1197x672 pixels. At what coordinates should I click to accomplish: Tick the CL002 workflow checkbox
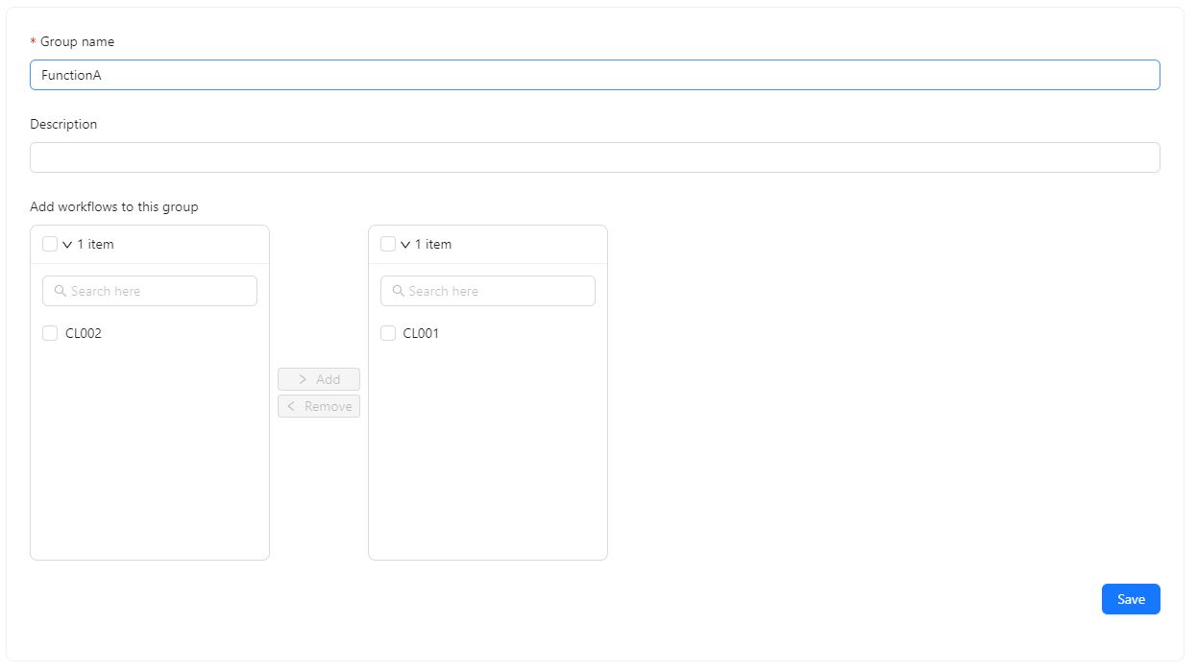pyautogui.click(x=50, y=333)
